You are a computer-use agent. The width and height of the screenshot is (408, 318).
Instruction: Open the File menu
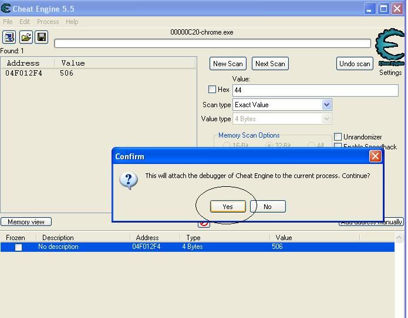[x=8, y=22]
